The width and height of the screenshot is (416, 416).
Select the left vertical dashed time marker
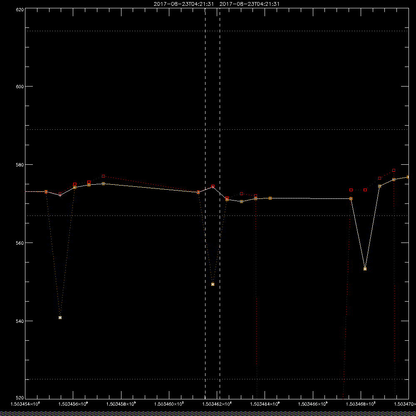point(205,203)
